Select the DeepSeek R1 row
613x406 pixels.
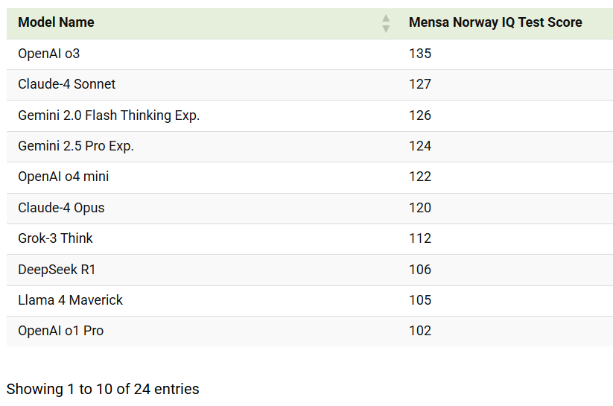310,270
